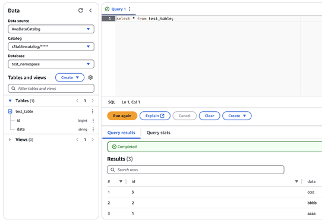Switch to Query 1 tab
This screenshot has height=220, width=322.
coord(118,9)
